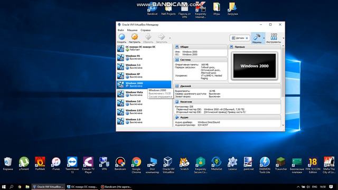Click the ENG language indicator in tray
Screen dimensions: 338x190
click(x=315, y=187)
